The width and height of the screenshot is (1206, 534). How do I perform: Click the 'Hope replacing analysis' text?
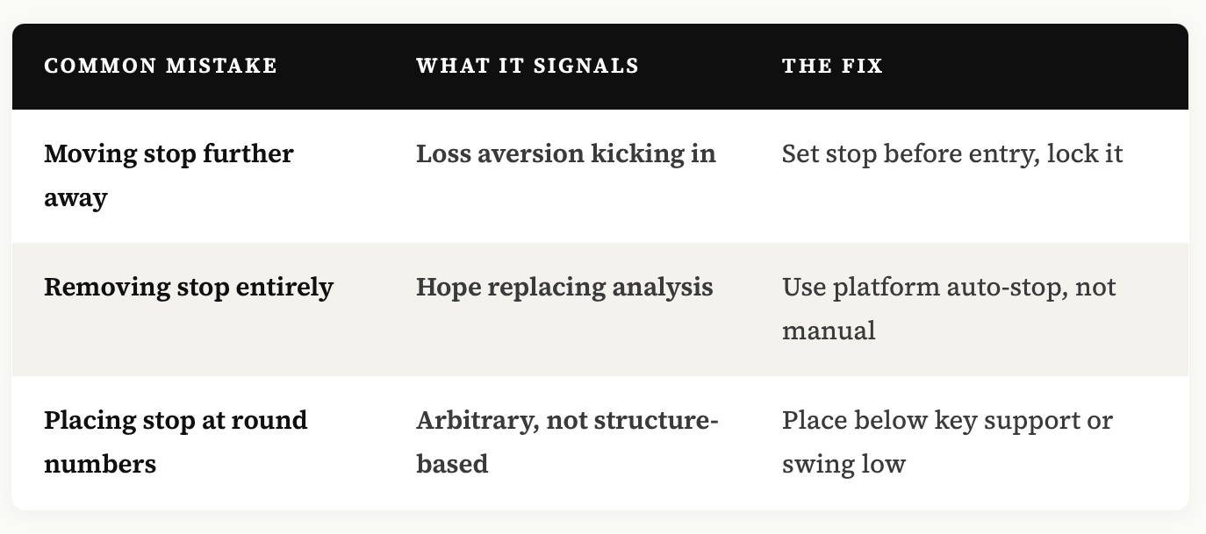(x=564, y=288)
